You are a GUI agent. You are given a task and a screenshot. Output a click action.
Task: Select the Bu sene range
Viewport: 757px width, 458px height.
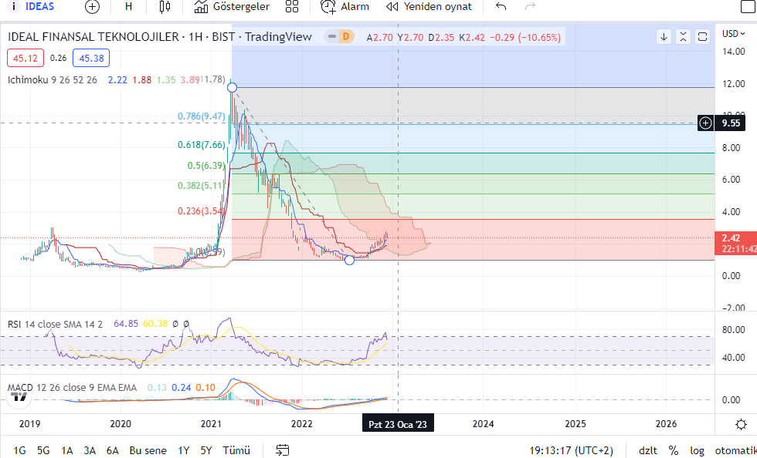(x=148, y=450)
